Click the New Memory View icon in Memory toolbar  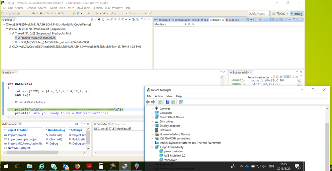(256, 20)
